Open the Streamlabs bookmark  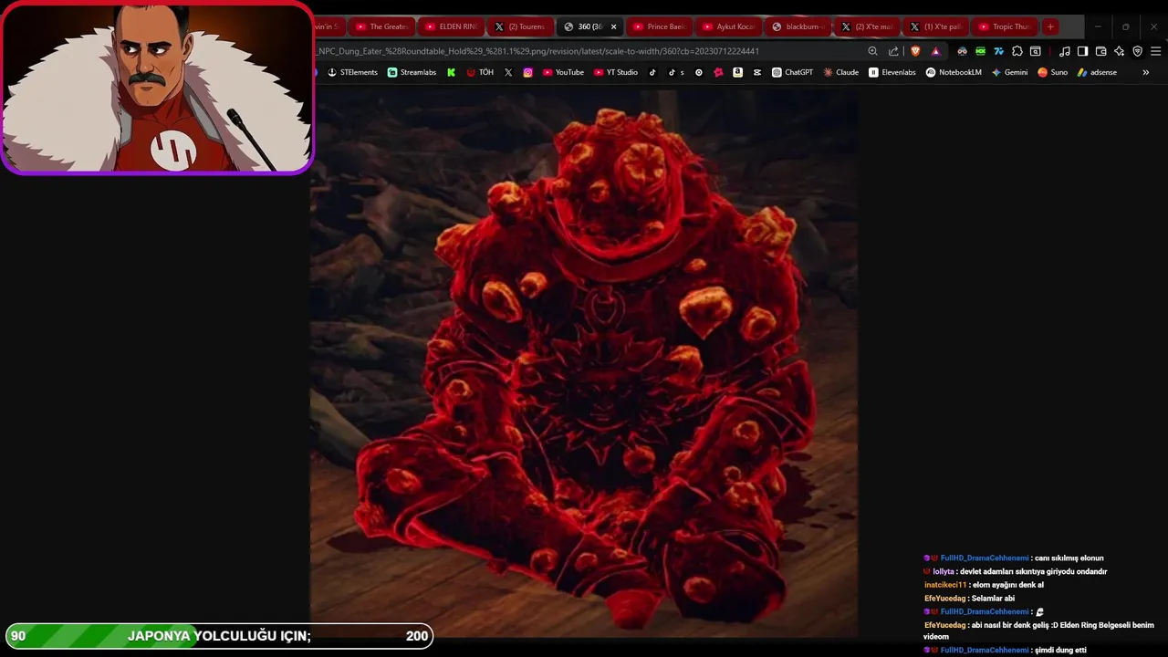point(412,72)
